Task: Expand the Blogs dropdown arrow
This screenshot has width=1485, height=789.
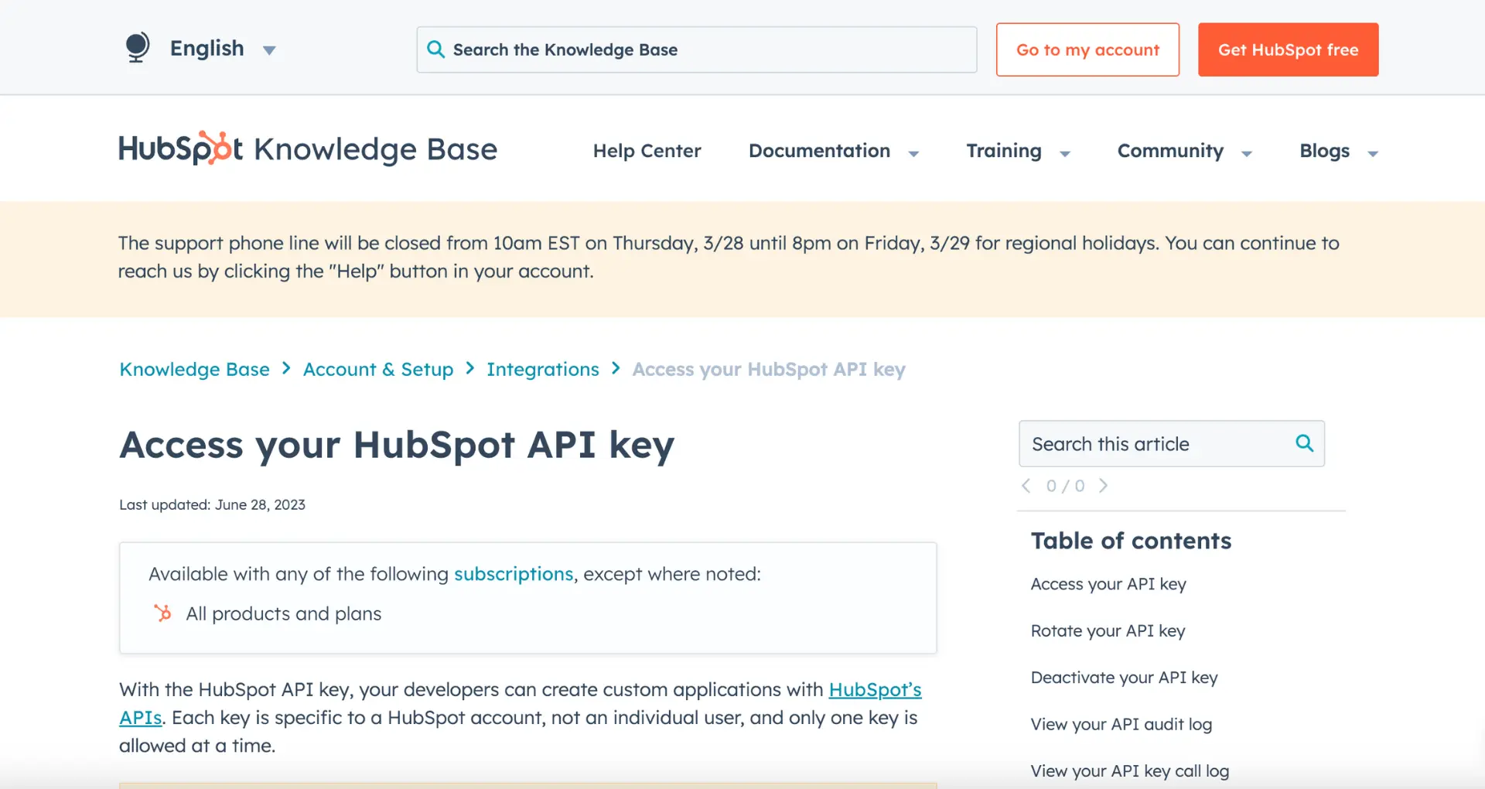Action: coord(1373,153)
